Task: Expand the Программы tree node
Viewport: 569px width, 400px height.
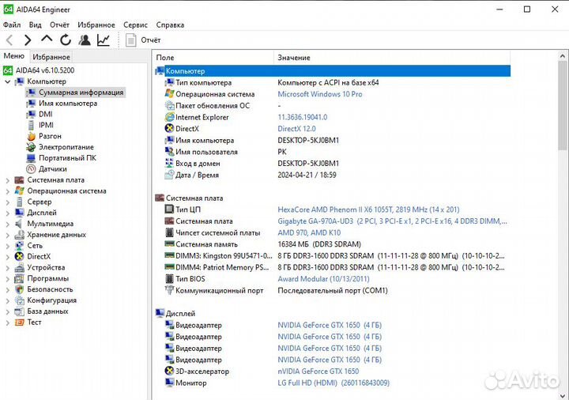Action: [x=8, y=278]
